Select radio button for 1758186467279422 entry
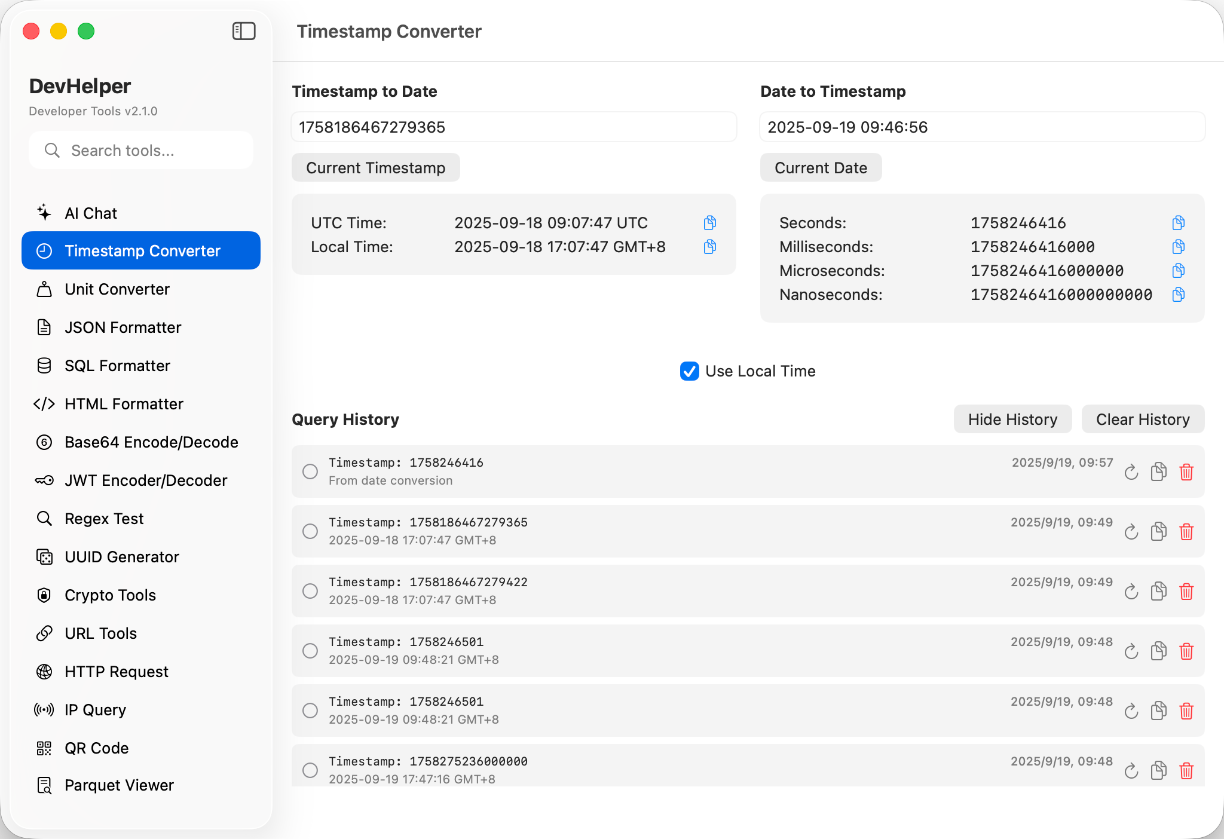 click(310, 591)
